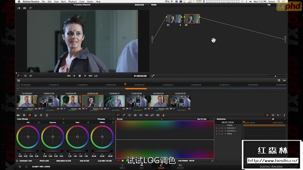Reset the Lift color wheel
This screenshot has width=303, height=170.
[39, 122]
